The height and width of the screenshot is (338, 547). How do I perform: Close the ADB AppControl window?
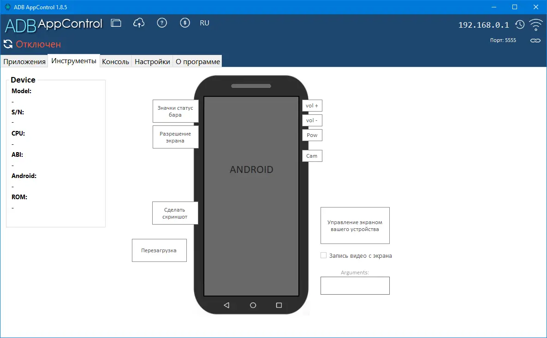pyautogui.click(x=536, y=7)
